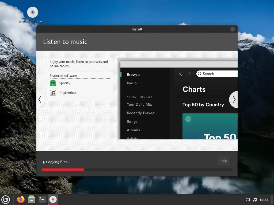
Task: Open the Linux Mint start menu
Action: (x=6, y=200)
